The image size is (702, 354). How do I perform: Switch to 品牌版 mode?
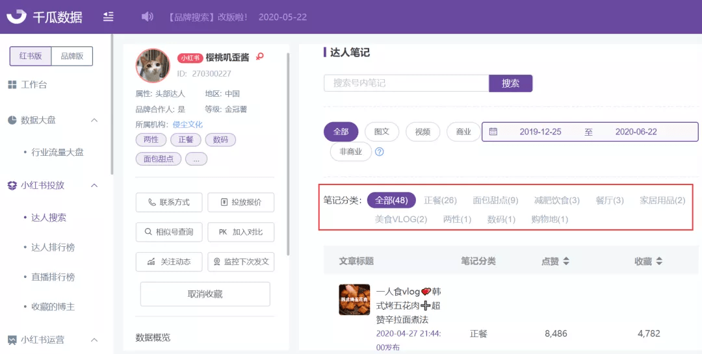pyautogui.click(x=72, y=56)
